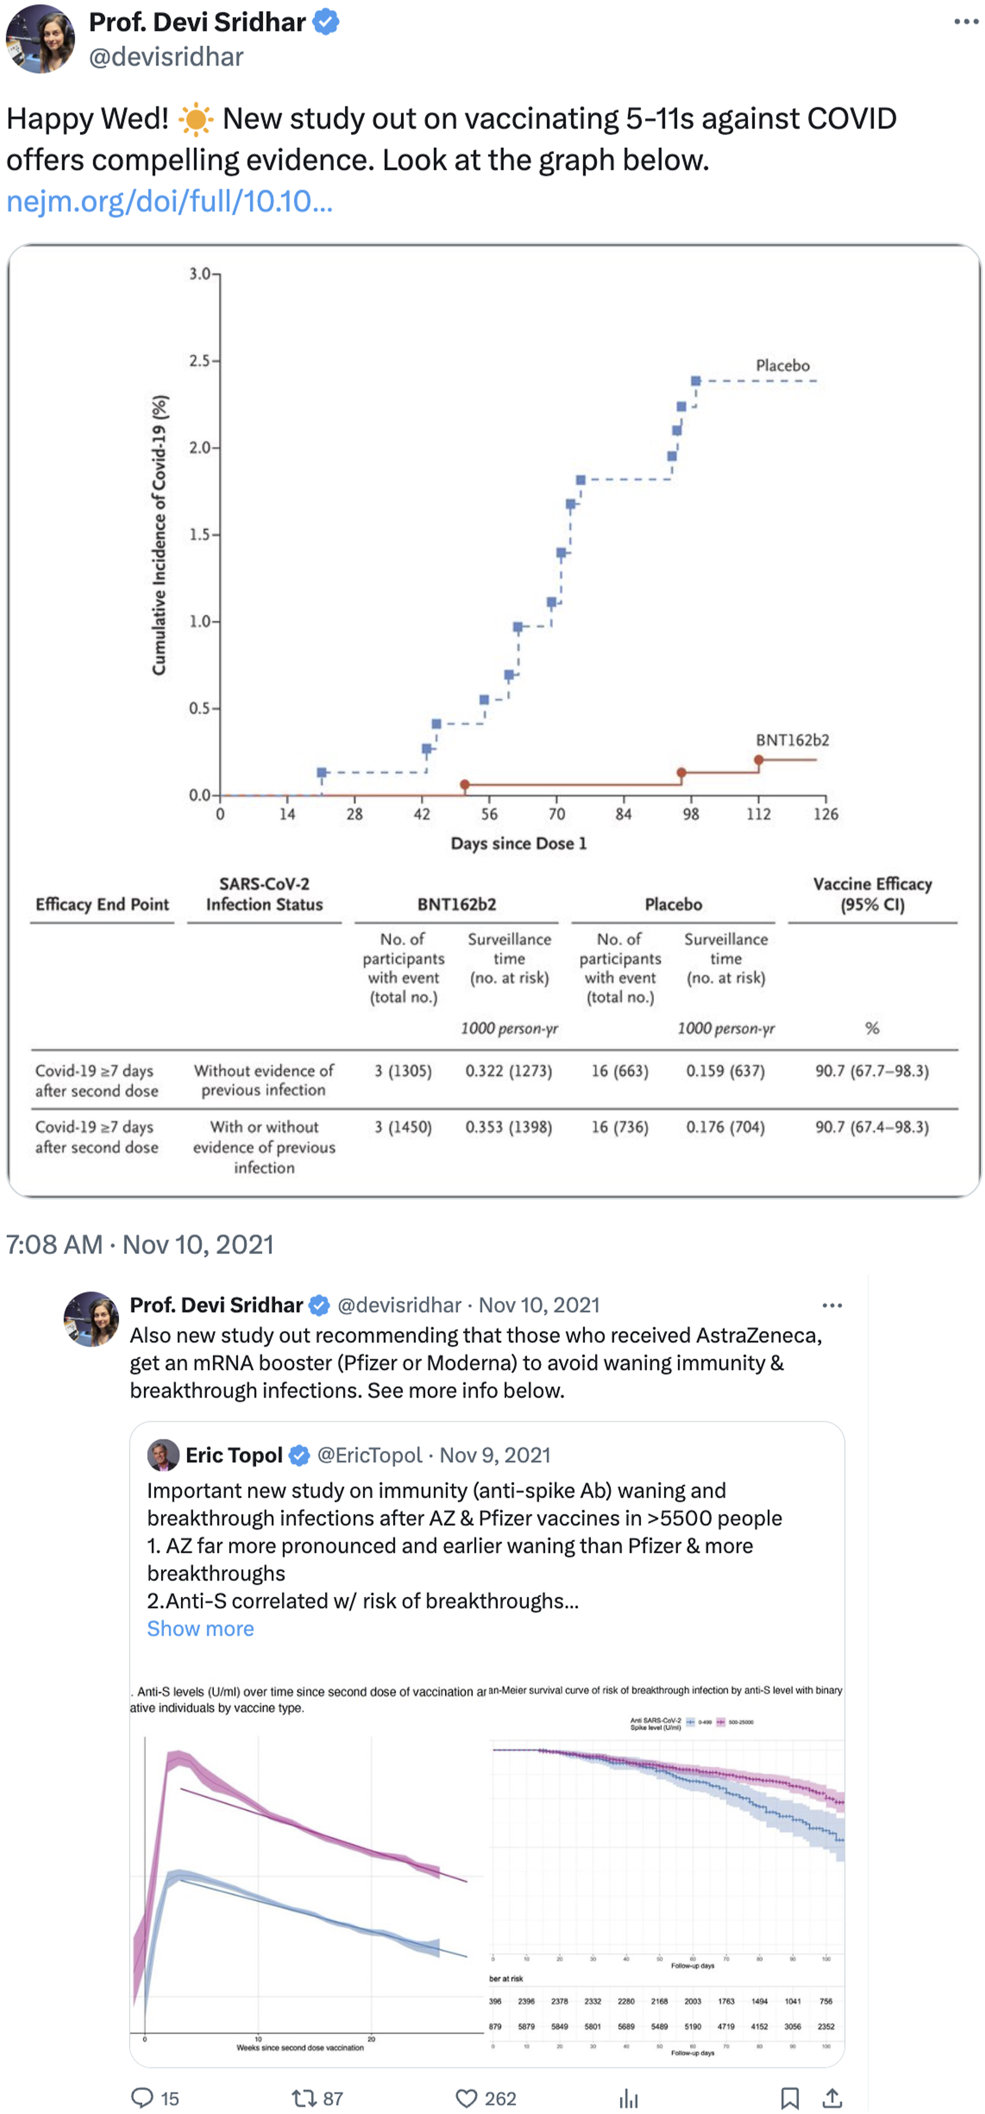Click the verified badge beside Prof. Devi Sridhar

click(x=326, y=22)
